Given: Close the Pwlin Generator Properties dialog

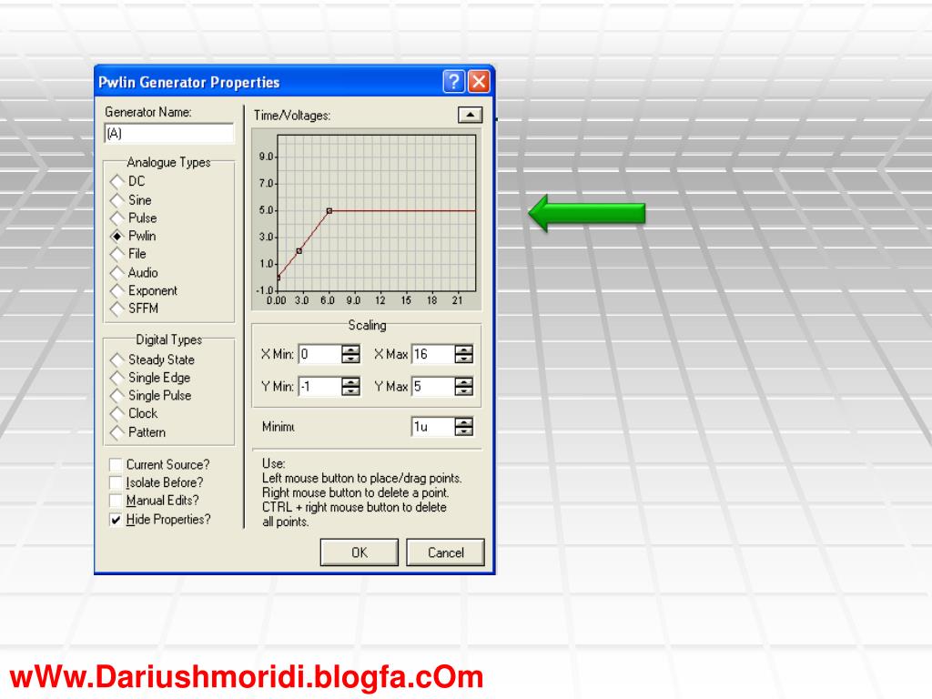Looking at the screenshot, I should click(x=479, y=81).
